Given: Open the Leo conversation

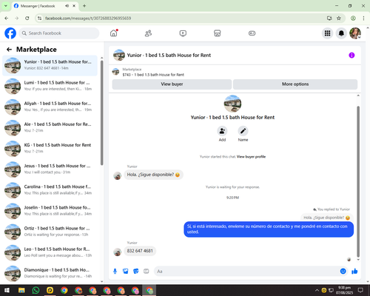Looking at the screenshot, I should [x=50, y=253].
